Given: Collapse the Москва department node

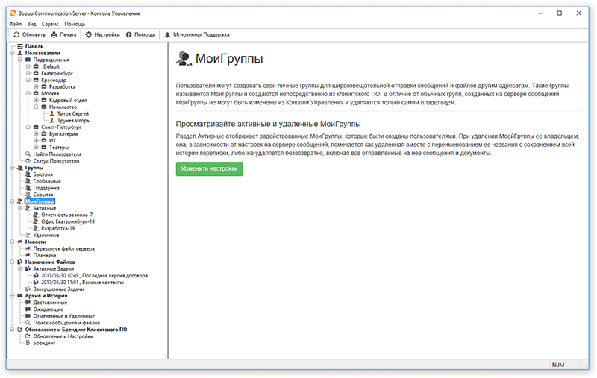Looking at the screenshot, I should click(28, 93).
